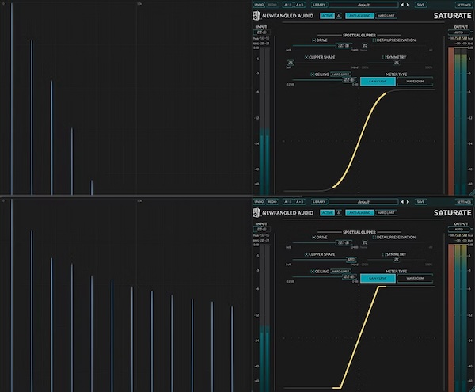Image resolution: width=475 pixels, height=392 pixels.
Task: Toggle the Clipper Shape checkbox in lower plugin
Action: (x=306, y=254)
